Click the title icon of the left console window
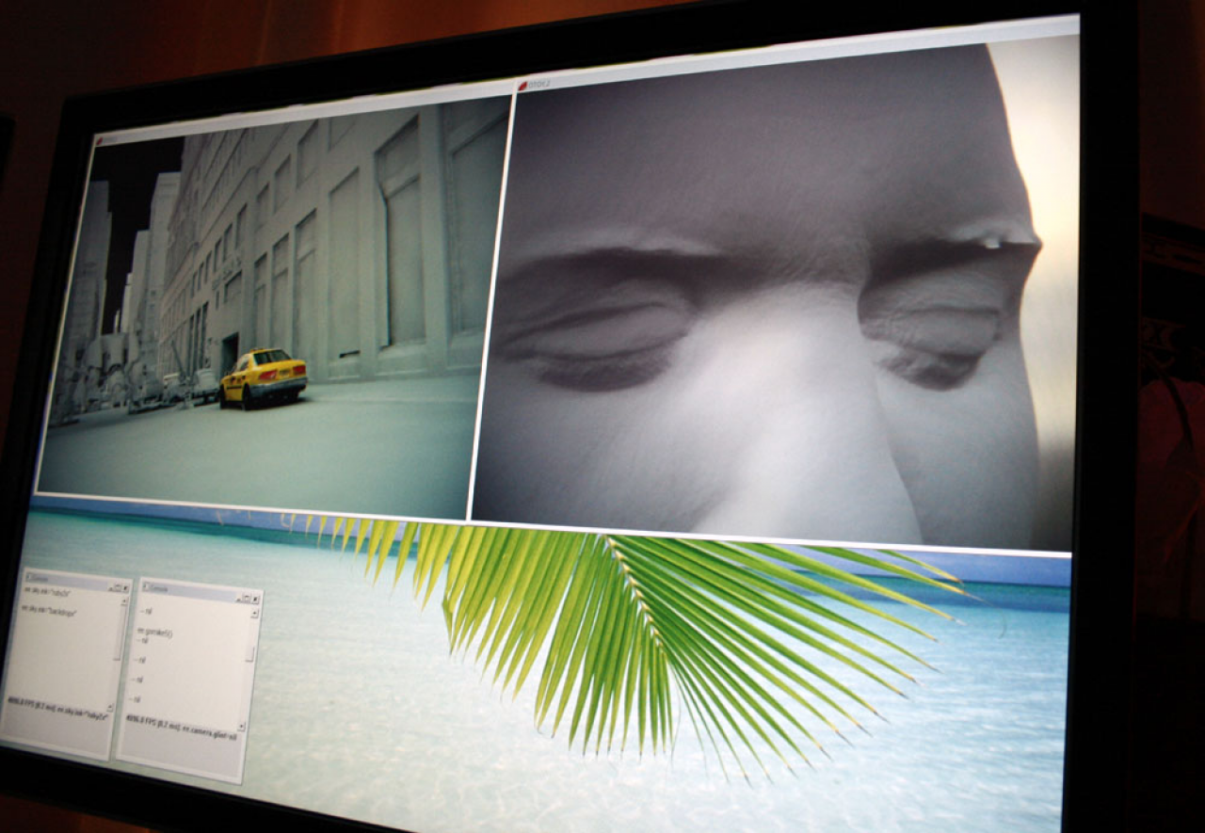 tap(29, 577)
